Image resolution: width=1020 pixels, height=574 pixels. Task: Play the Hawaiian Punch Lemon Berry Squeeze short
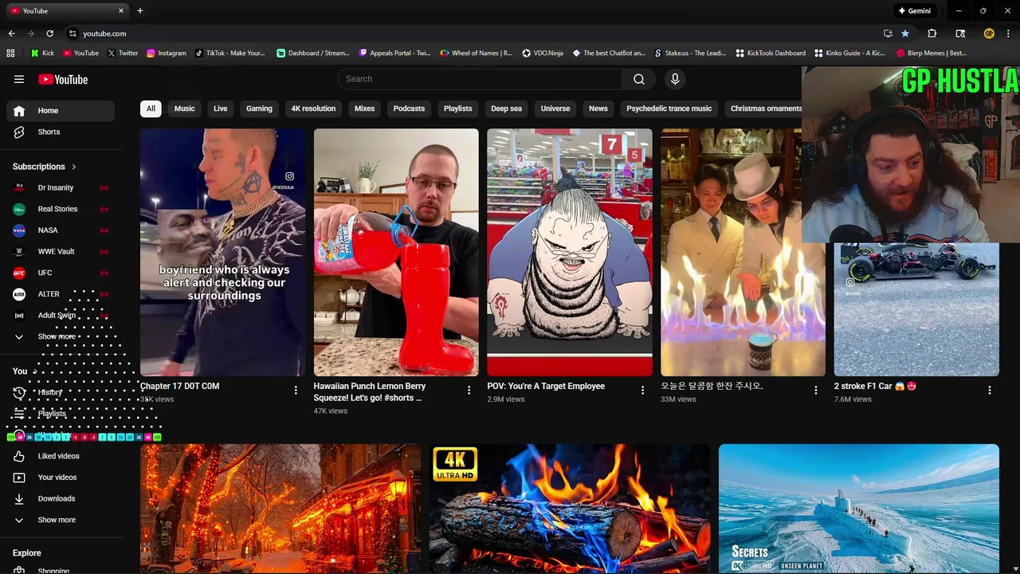coord(396,252)
